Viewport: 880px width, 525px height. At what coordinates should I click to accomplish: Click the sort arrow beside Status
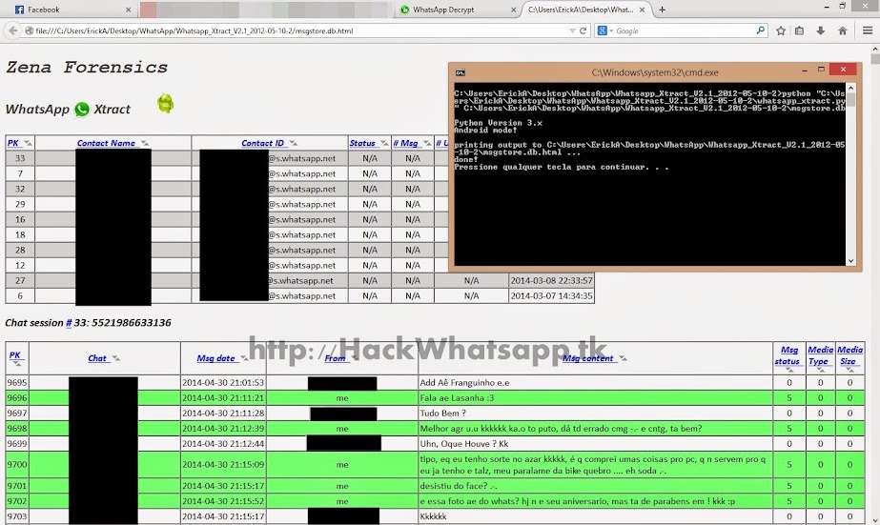click(384, 144)
